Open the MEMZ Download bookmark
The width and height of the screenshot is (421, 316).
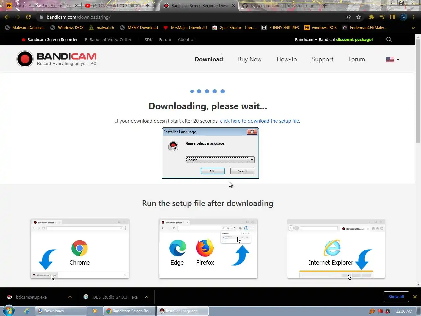coord(139,28)
